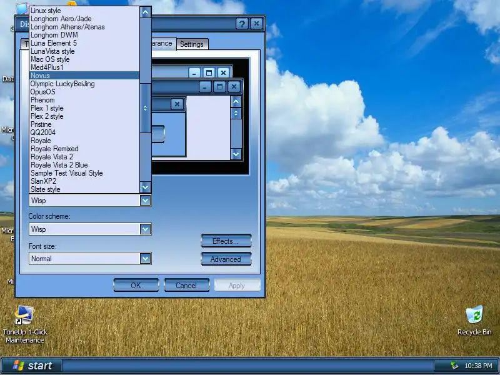Click preview window scroll down arrow
This screenshot has width=500, height=375.
tap(236, 154)
